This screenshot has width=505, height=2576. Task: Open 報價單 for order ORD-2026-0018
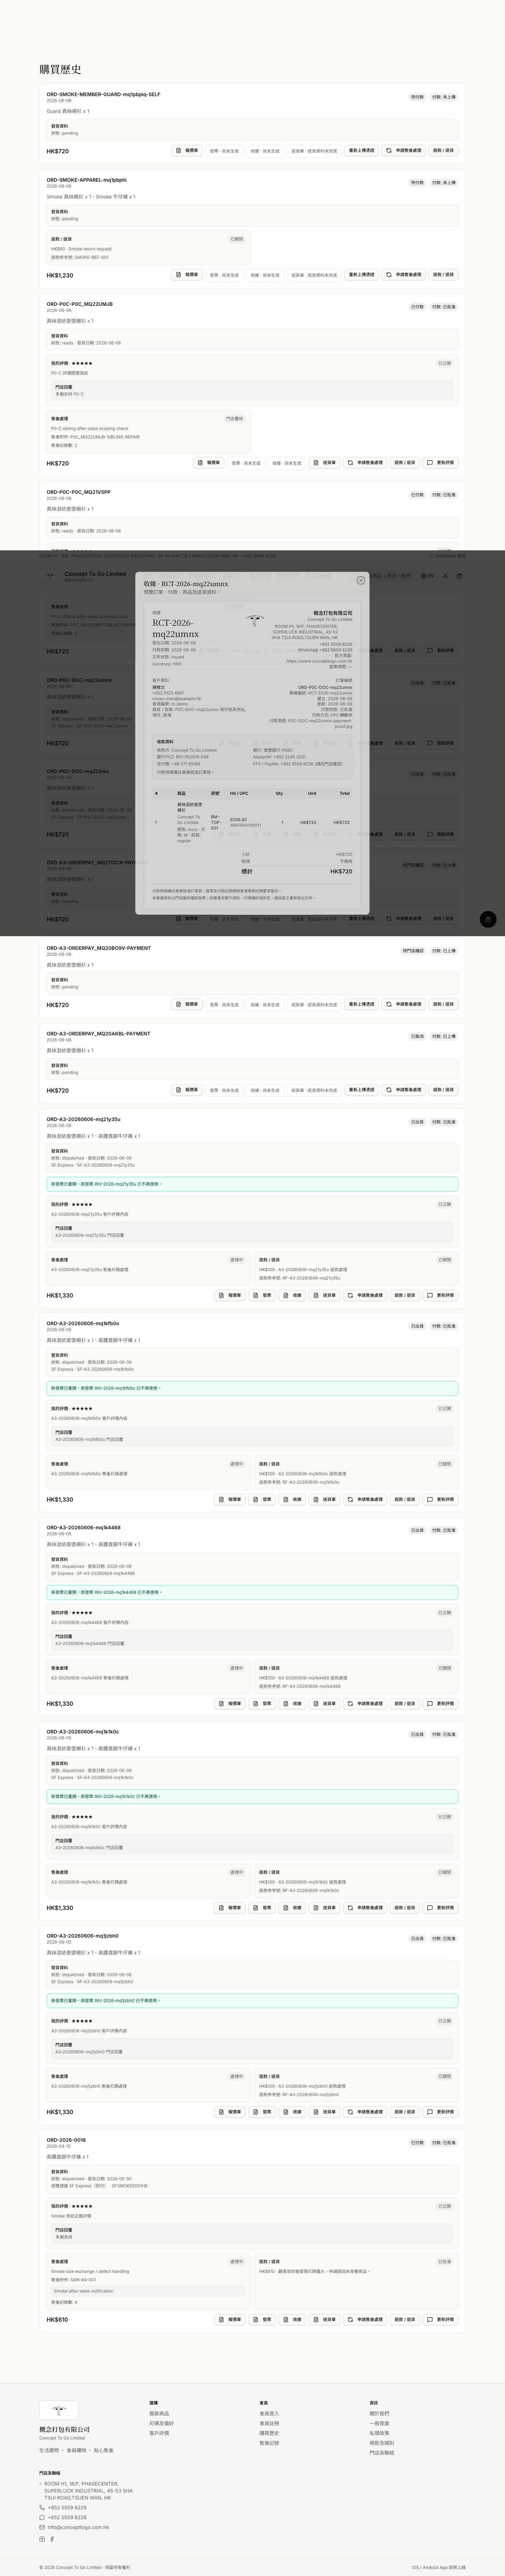coord(230,2320)
